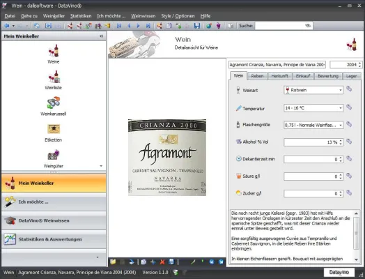Open the Weinliste sidebar icon

54,80
